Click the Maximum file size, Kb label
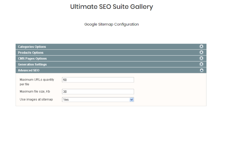This screenshot has width=228, height=151. [x=35, y=91]
